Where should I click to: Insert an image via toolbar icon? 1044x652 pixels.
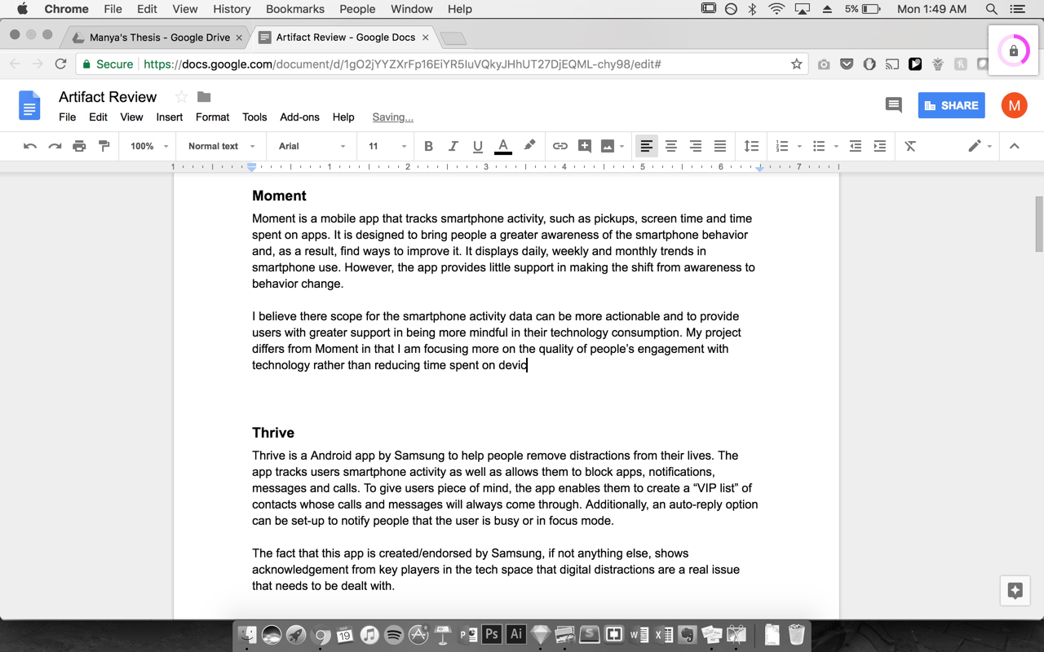pos(608,146)
